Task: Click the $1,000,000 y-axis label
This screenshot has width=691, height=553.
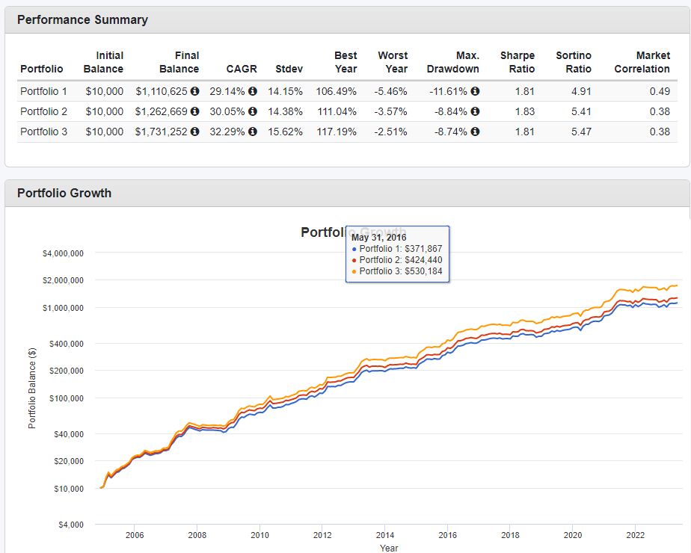Action: tap(63, 308)
